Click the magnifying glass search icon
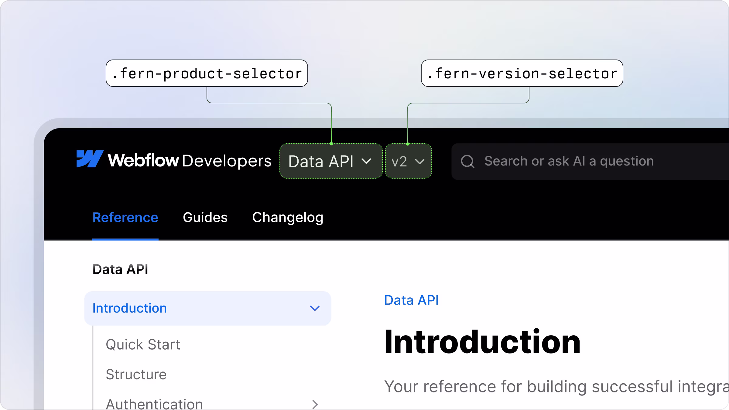This screenshot has width=729, height=410. click(468, 161)
